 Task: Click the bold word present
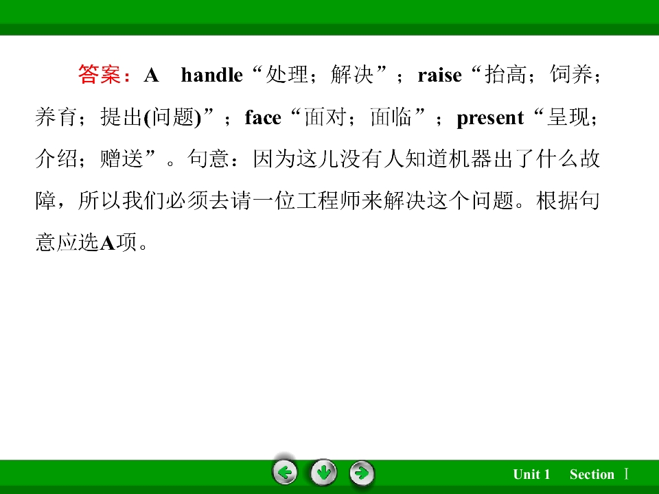[x=490, y=119]
